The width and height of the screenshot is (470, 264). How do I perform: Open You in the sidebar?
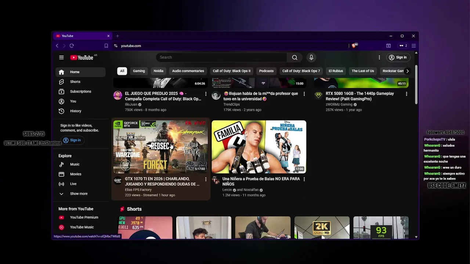pyautogui.click(x=80, y=101)
